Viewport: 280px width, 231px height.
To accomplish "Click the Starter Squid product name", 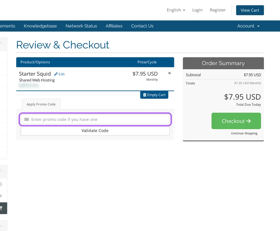I will coord(35,74).
